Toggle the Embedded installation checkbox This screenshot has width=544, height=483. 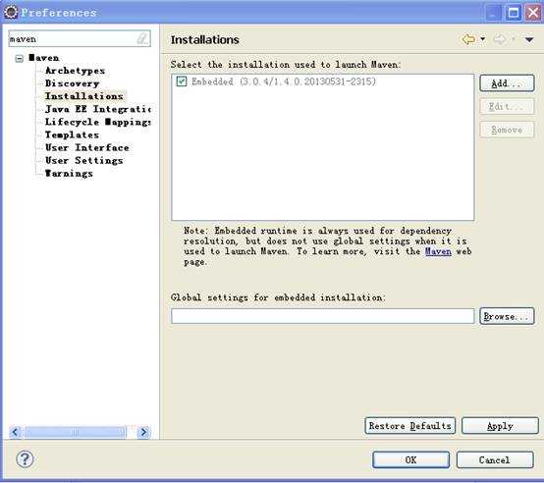(x=182, y=81)
